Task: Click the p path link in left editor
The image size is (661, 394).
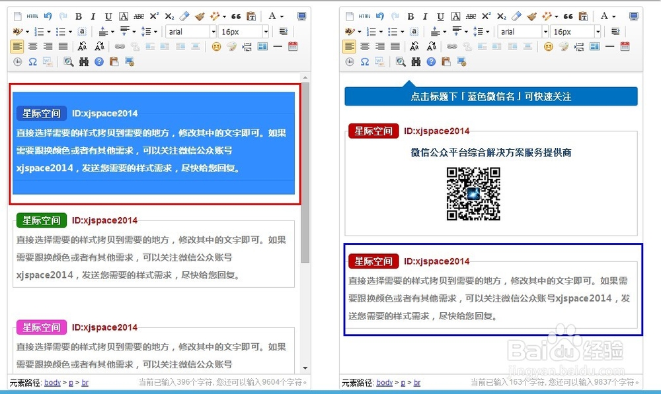Action: pyautogui.click(x=71, y=383)
